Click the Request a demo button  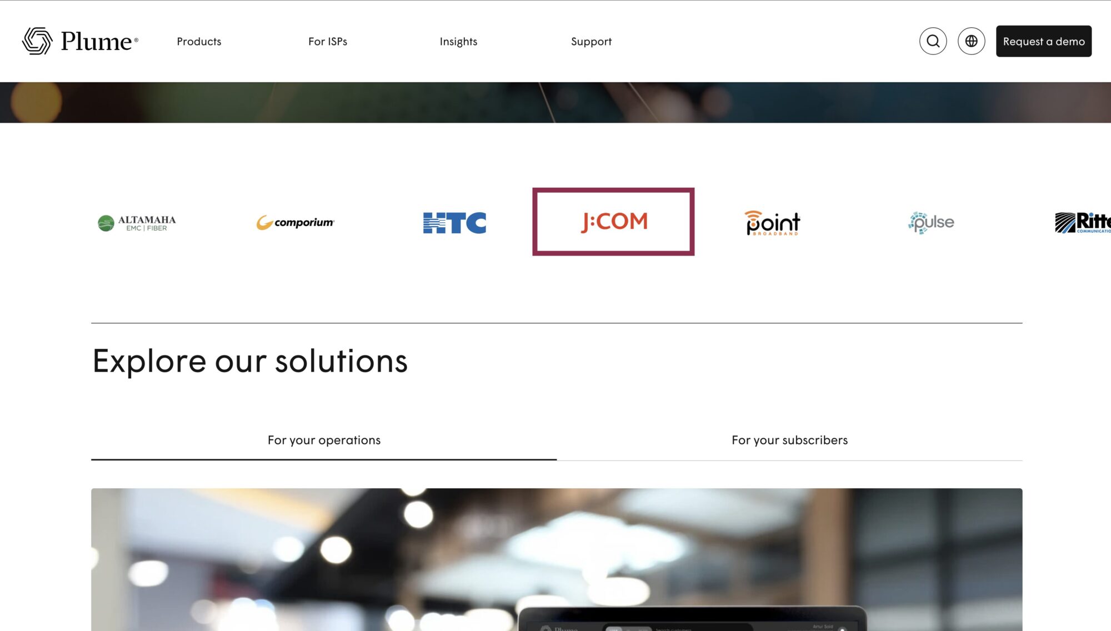point(1043,41)
